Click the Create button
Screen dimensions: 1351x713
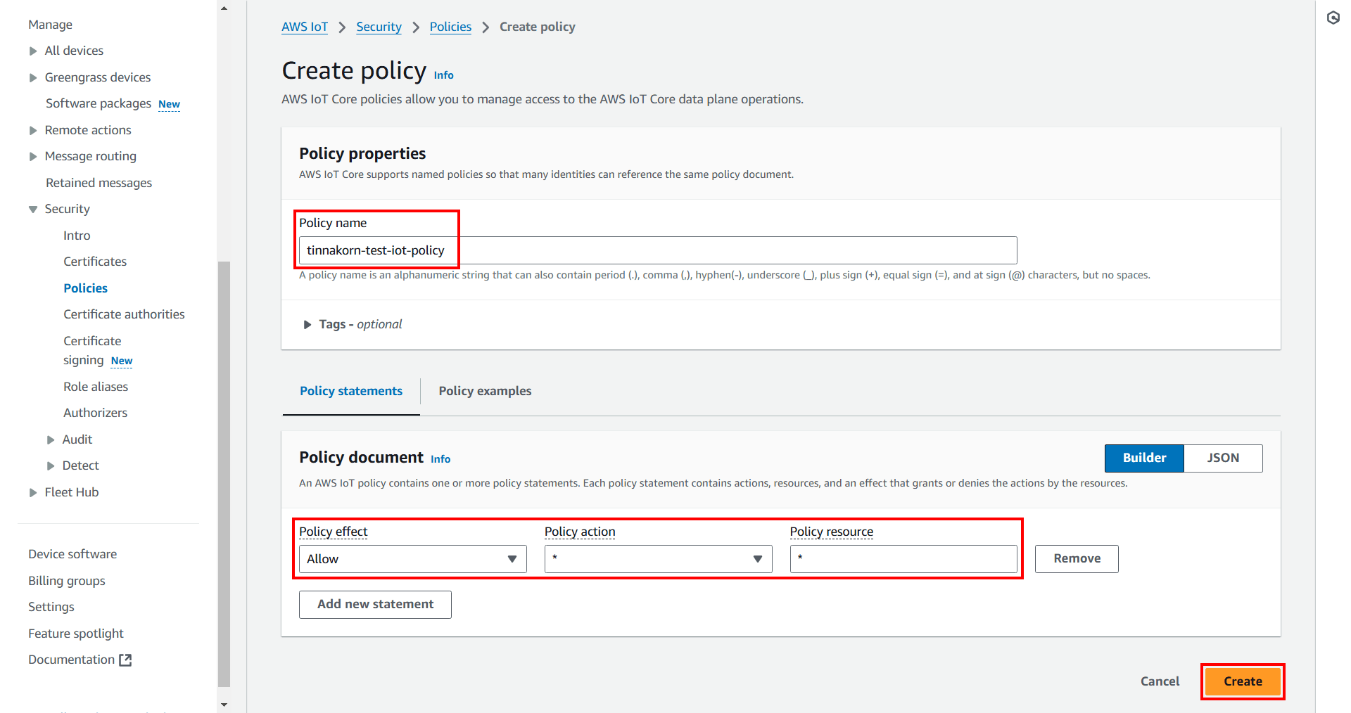pyautogui.click(x=1243, y=681)
